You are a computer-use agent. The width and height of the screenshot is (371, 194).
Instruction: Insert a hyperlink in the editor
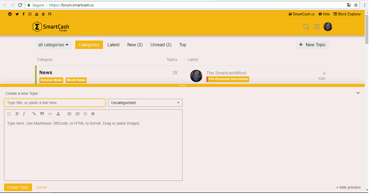click(x=34, y=114)
